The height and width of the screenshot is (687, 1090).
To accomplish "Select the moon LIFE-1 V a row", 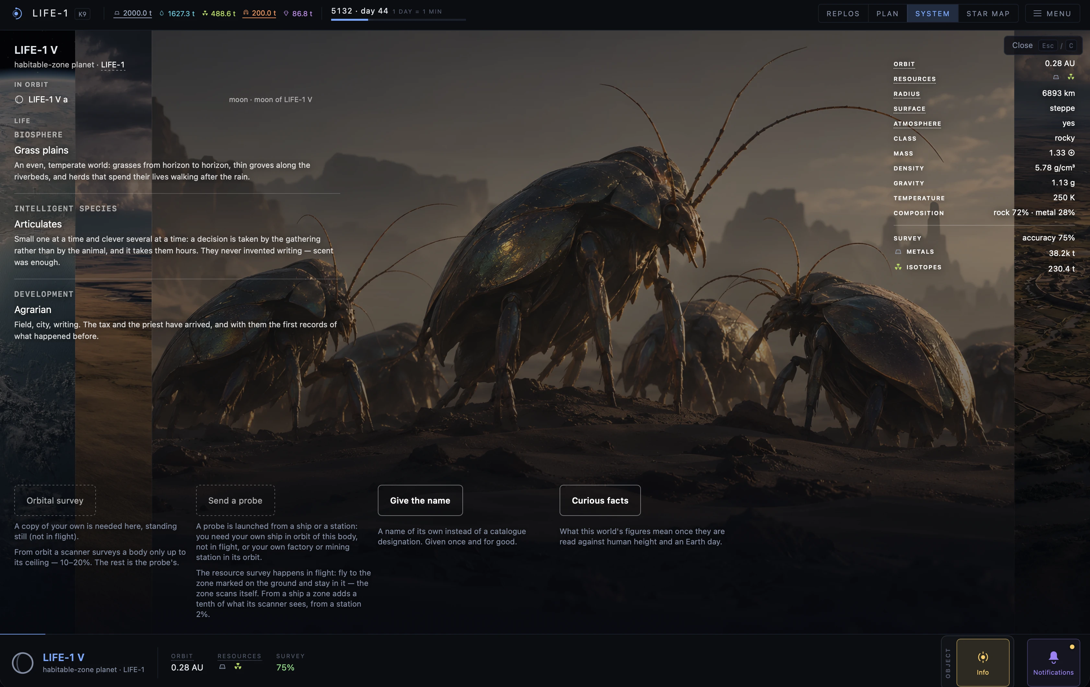I will tap(177, 99).
